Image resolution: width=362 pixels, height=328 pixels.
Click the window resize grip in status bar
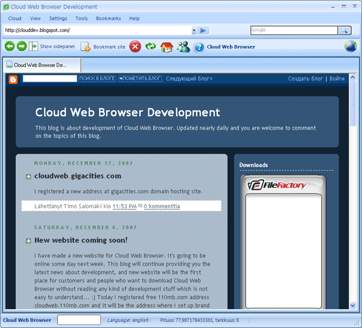coord(357,323)
